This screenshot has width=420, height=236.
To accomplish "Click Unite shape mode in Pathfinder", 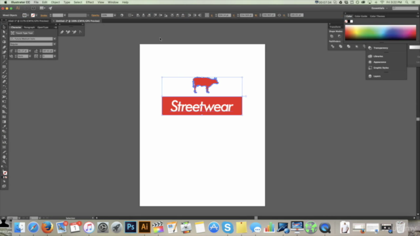I will point(331,36).
